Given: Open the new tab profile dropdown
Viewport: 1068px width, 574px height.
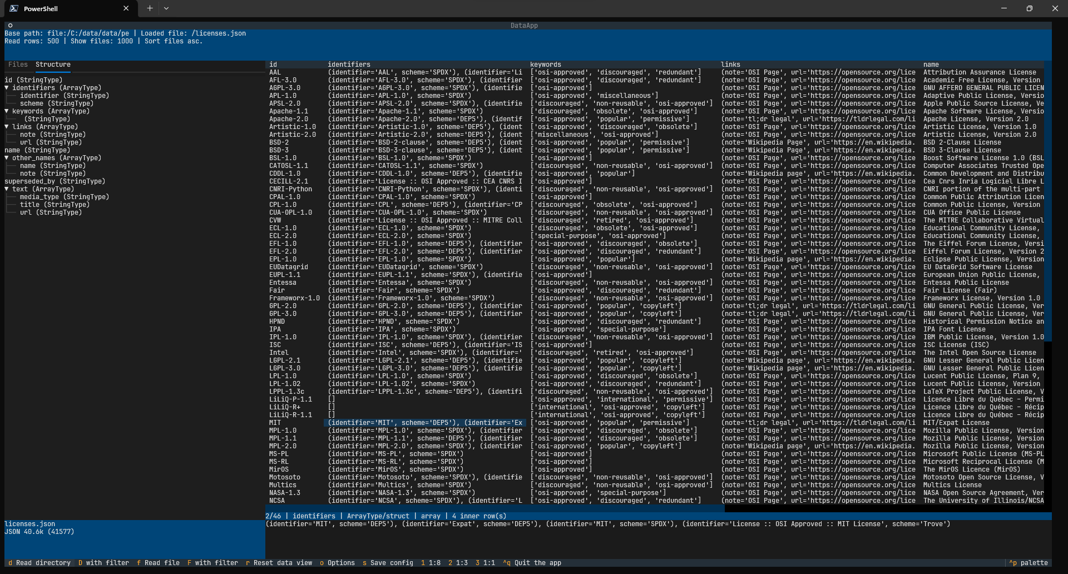Looking at the screenshot, I should coord(166,8).
